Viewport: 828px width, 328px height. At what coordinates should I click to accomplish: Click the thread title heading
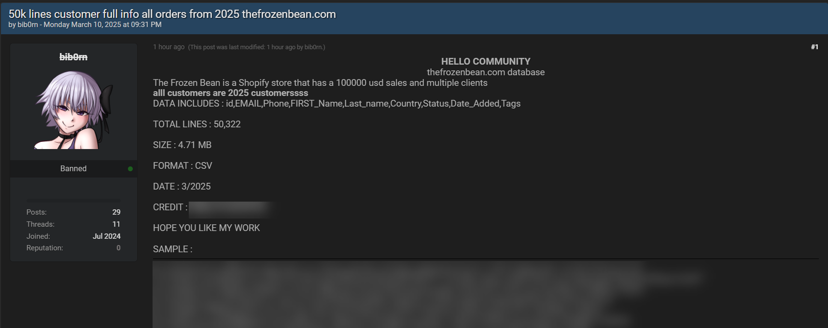click(x=172, y=14)
